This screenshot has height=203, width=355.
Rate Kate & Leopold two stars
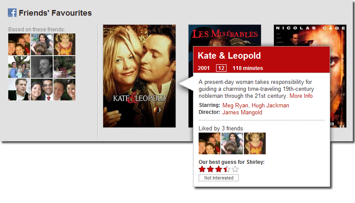210,169
